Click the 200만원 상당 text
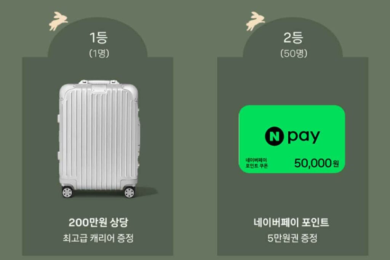Image resolution: width=390 pixels, height=260 pixels. (x=98, y=222)
